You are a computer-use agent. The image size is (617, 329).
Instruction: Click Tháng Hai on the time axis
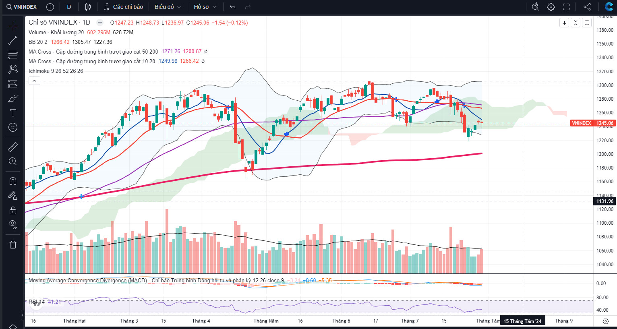tap(74, 321)
